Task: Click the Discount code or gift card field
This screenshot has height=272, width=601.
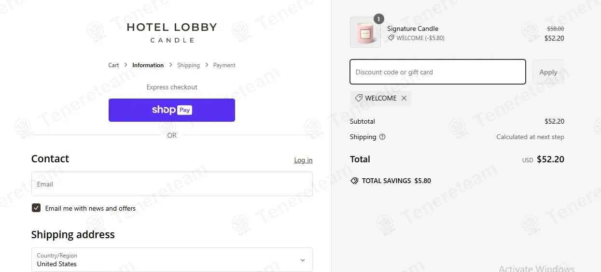Action: click(437, 72)
